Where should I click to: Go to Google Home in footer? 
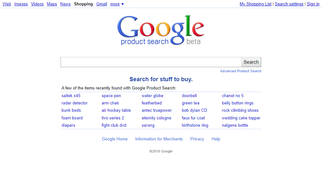point(115,139)
